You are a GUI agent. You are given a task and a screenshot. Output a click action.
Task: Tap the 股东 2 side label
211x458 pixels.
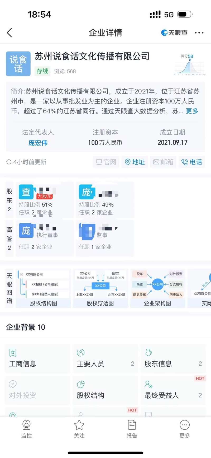tap(9, 200)
